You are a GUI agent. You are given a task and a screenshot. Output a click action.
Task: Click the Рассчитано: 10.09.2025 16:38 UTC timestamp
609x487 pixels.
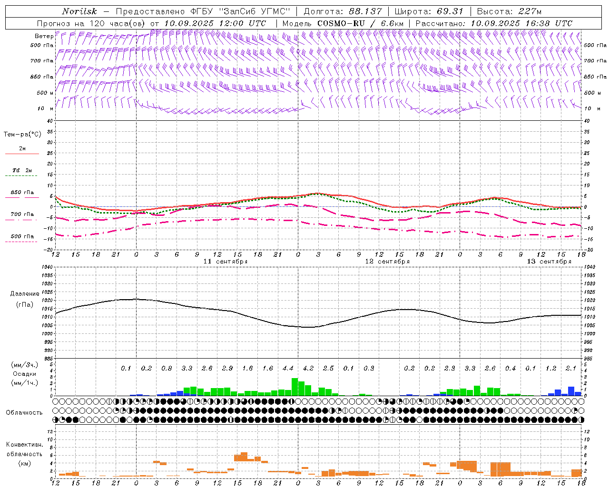[494, 23]
